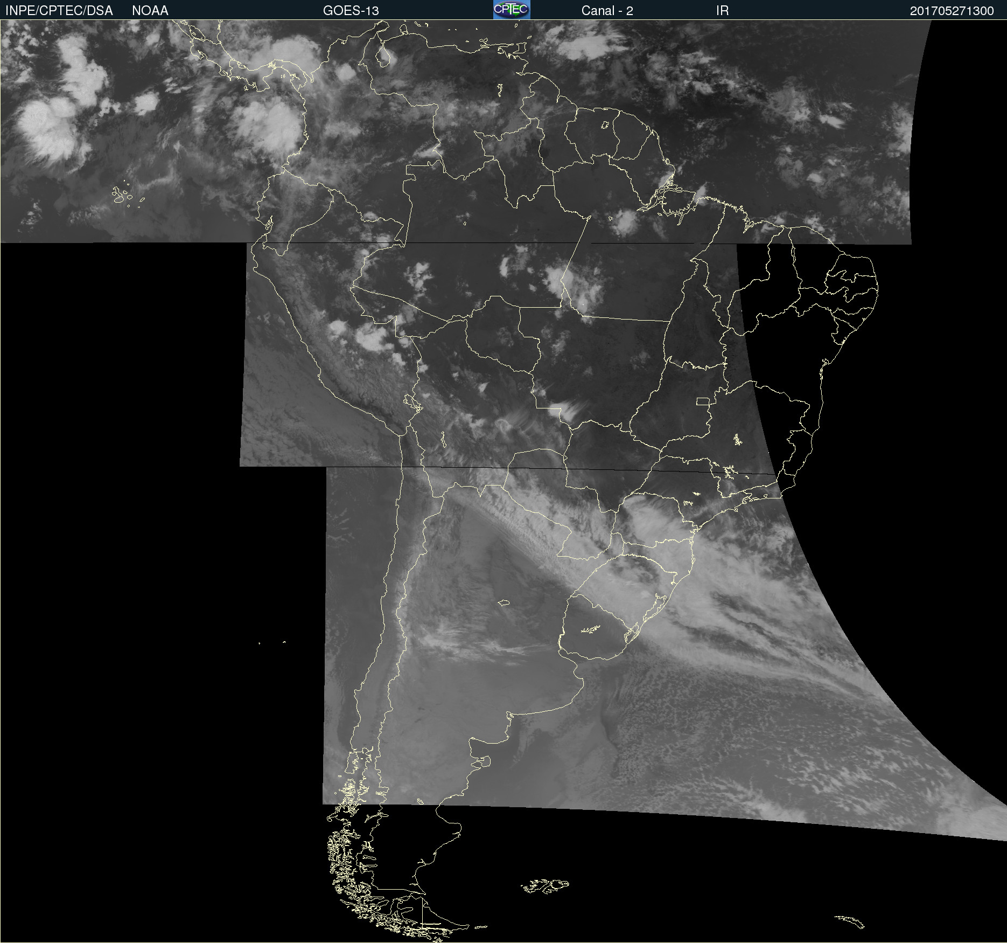
Task: Click the CPTEC logo in header
Action: [512, 10]
